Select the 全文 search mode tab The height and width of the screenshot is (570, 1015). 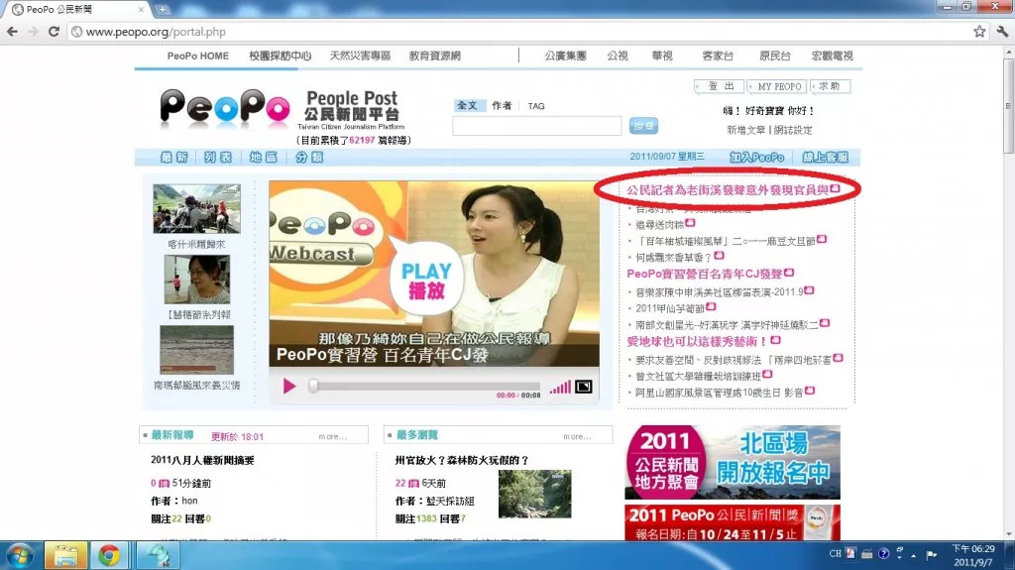[468, 106]
